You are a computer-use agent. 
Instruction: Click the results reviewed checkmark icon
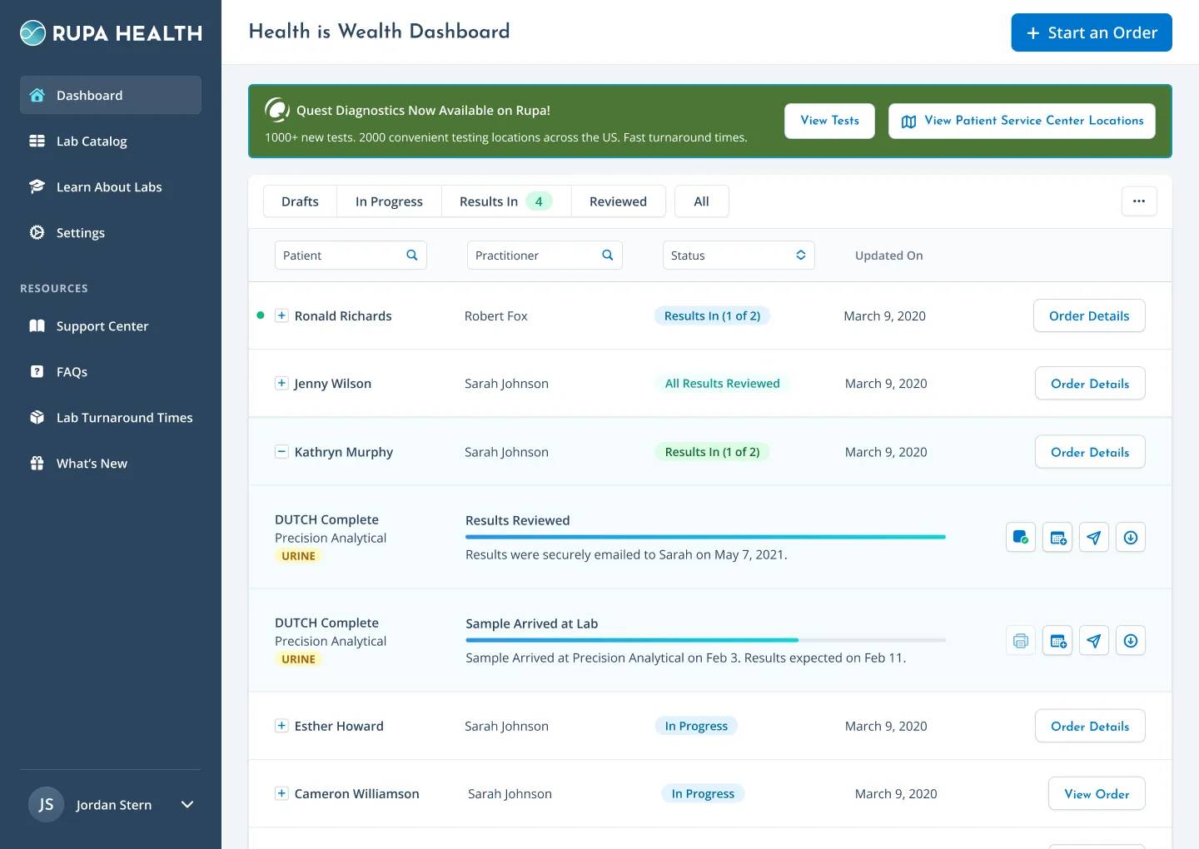click(1021, 537)
